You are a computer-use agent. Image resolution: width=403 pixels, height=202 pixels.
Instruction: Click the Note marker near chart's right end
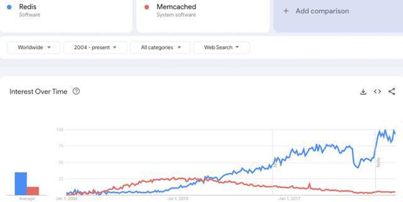378,163
